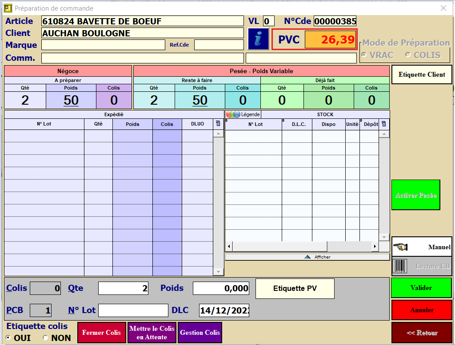This screenshot has height=345, width=455.
Task: Sort STOCK table by N° Lot column
Action: (255, 125)
